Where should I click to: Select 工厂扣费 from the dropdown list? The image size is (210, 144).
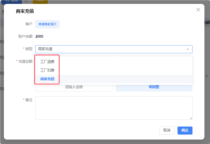[114, 70]
